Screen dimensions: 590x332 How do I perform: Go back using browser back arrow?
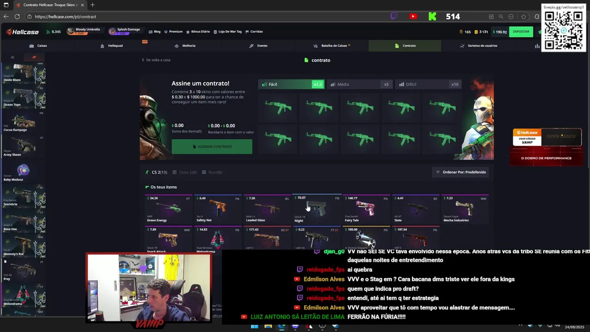coord(6,17)
